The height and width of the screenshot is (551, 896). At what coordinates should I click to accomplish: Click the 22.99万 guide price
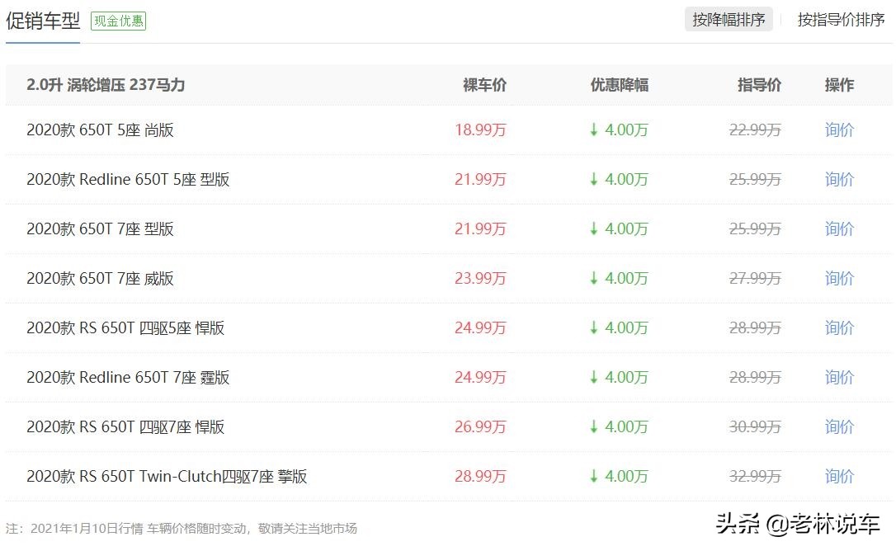(755, 130)
